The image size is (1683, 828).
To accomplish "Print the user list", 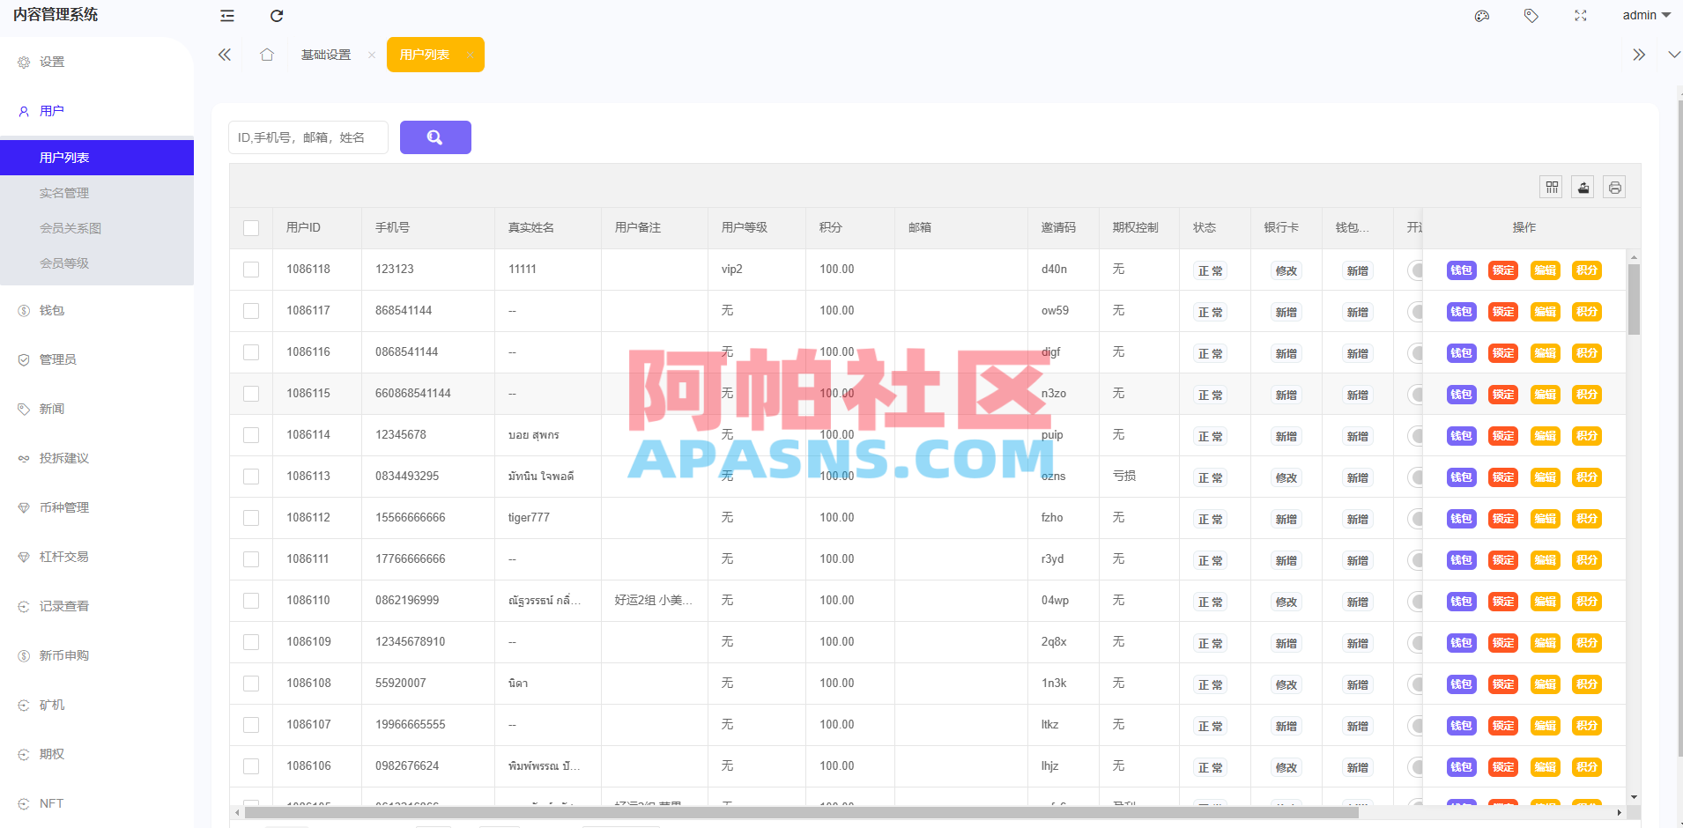I will pos(1614,186).
